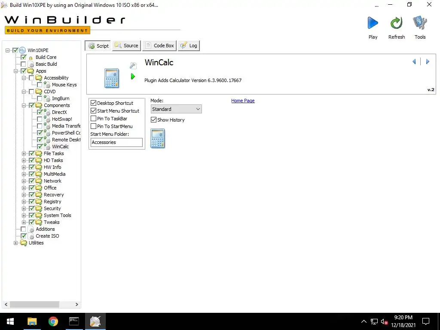440x330 pixels.
Task: Switch to the Source tab
Action: click(x=126, y=46)
